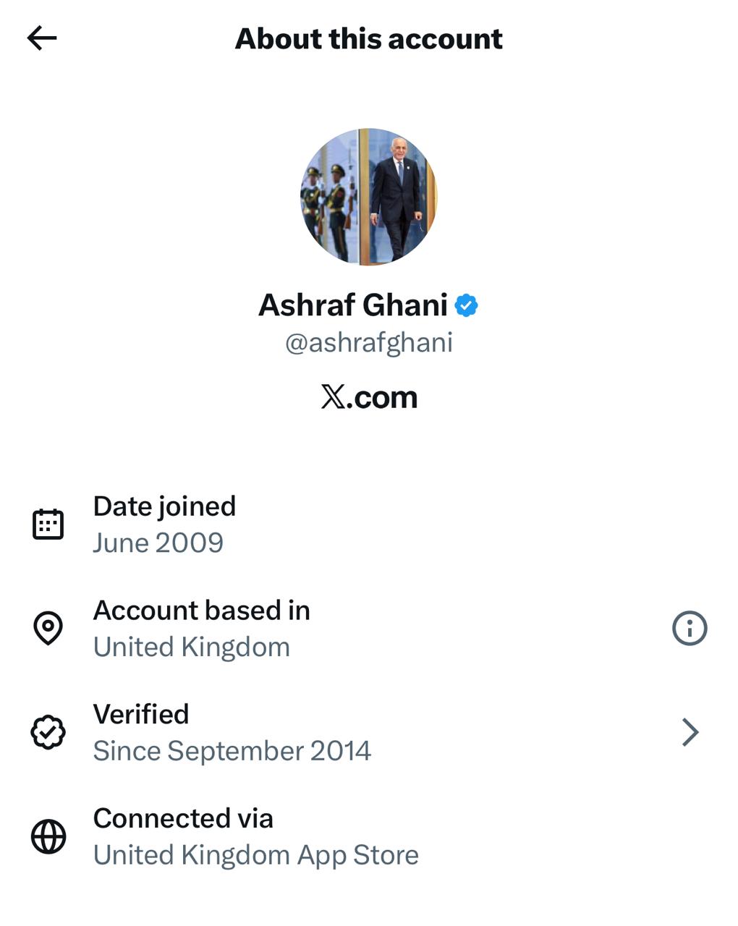Select the "Account based in" label
The height and width of the screenshot is (926, 738).
[x=201, y=611]
